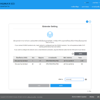The height and width of the screenshot is (100, 100).
Task: Select the 5G We Love You So Much network
Action: coord(50,64)
